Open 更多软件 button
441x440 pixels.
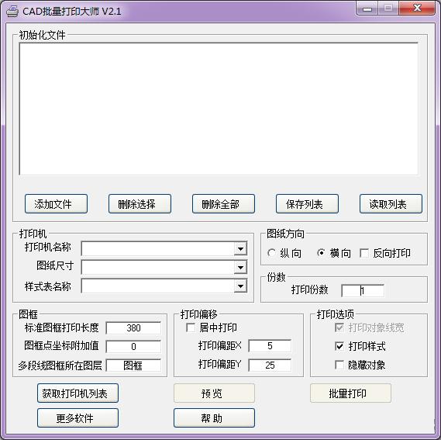click(x=78, y=417)
